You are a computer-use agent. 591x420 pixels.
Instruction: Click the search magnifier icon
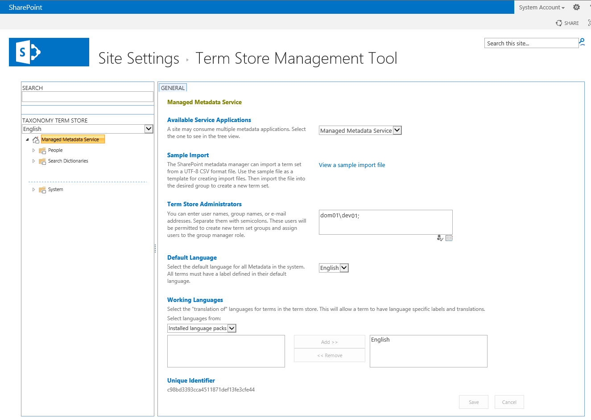click(582, 42)
